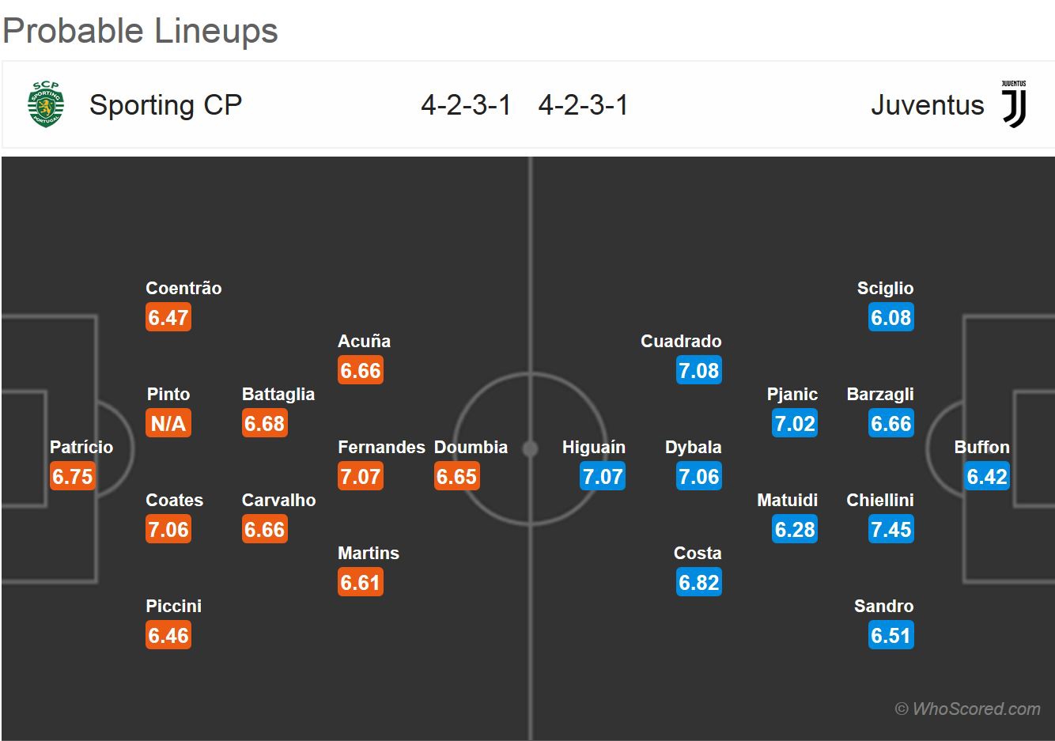Click the Probable Lineups heading
Screen dimensions: 1055x741
click(x=141, y=31)
